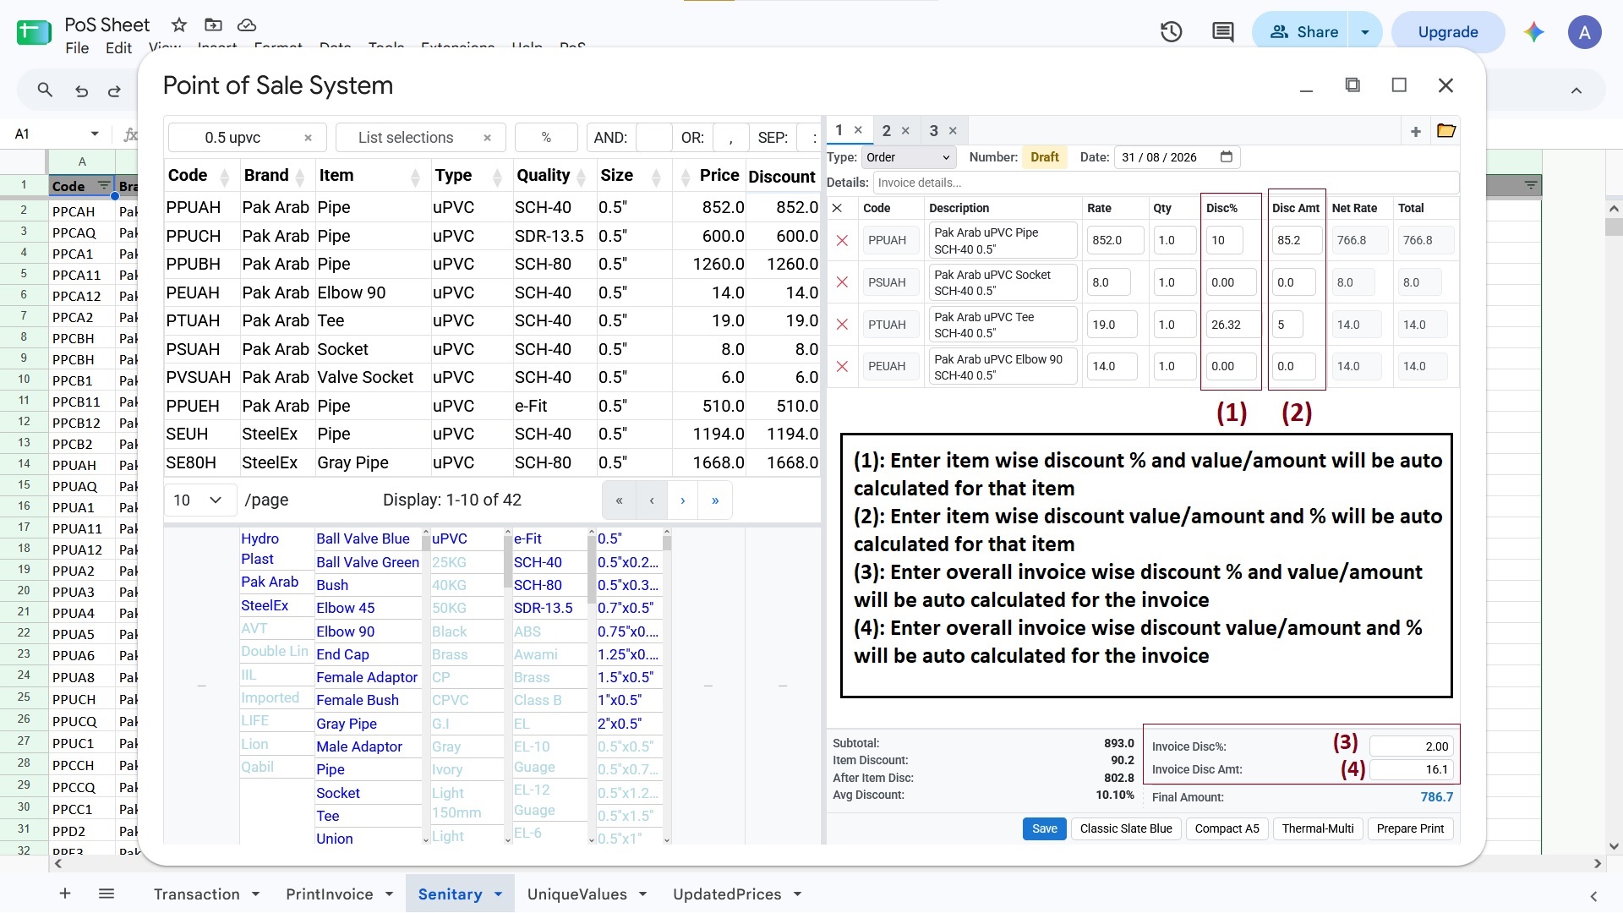Go to last page of results

point(715,500)
